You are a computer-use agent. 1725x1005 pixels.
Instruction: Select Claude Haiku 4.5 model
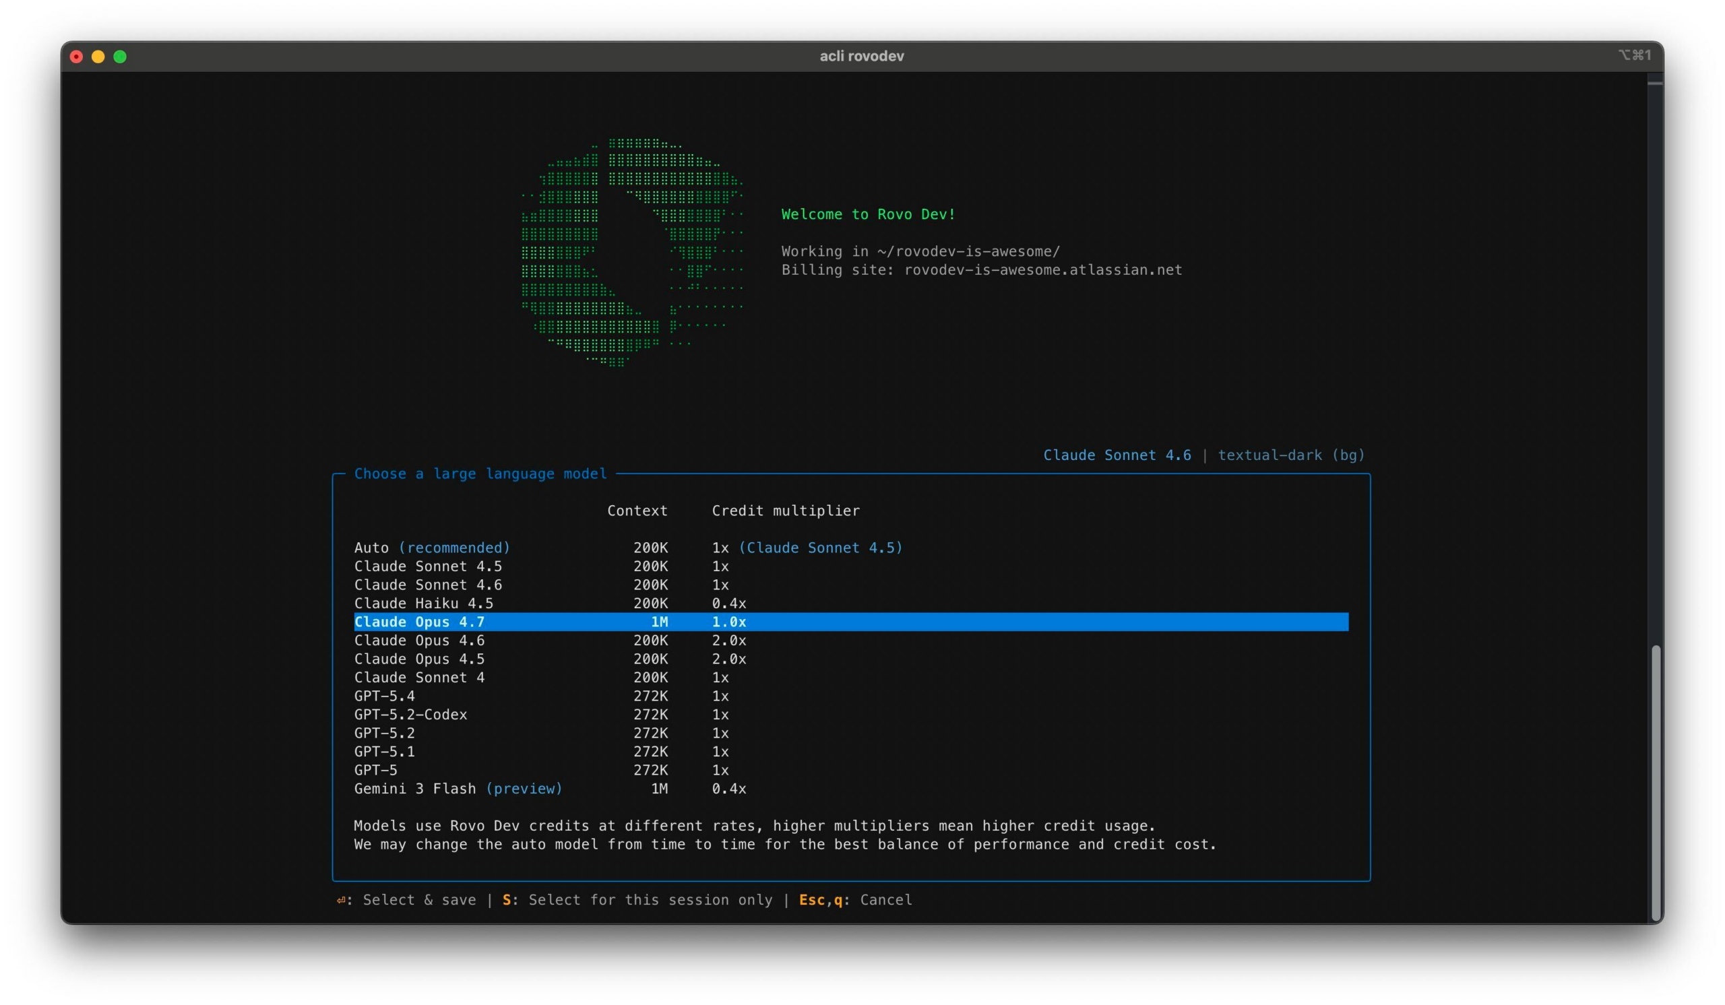851,603
